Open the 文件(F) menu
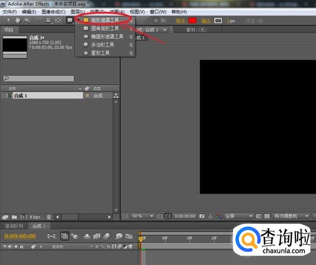This screenshot has width=316, height=265. point(9,12)
